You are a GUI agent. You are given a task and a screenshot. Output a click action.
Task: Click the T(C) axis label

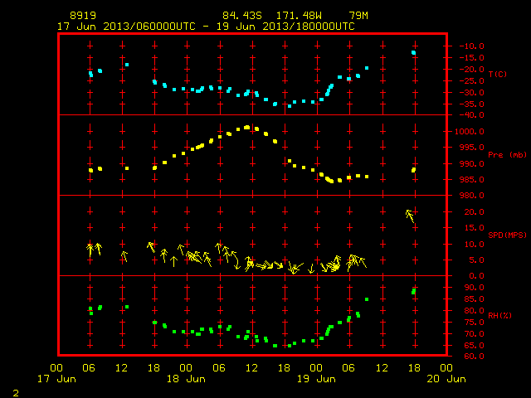[x=498, y=75]
